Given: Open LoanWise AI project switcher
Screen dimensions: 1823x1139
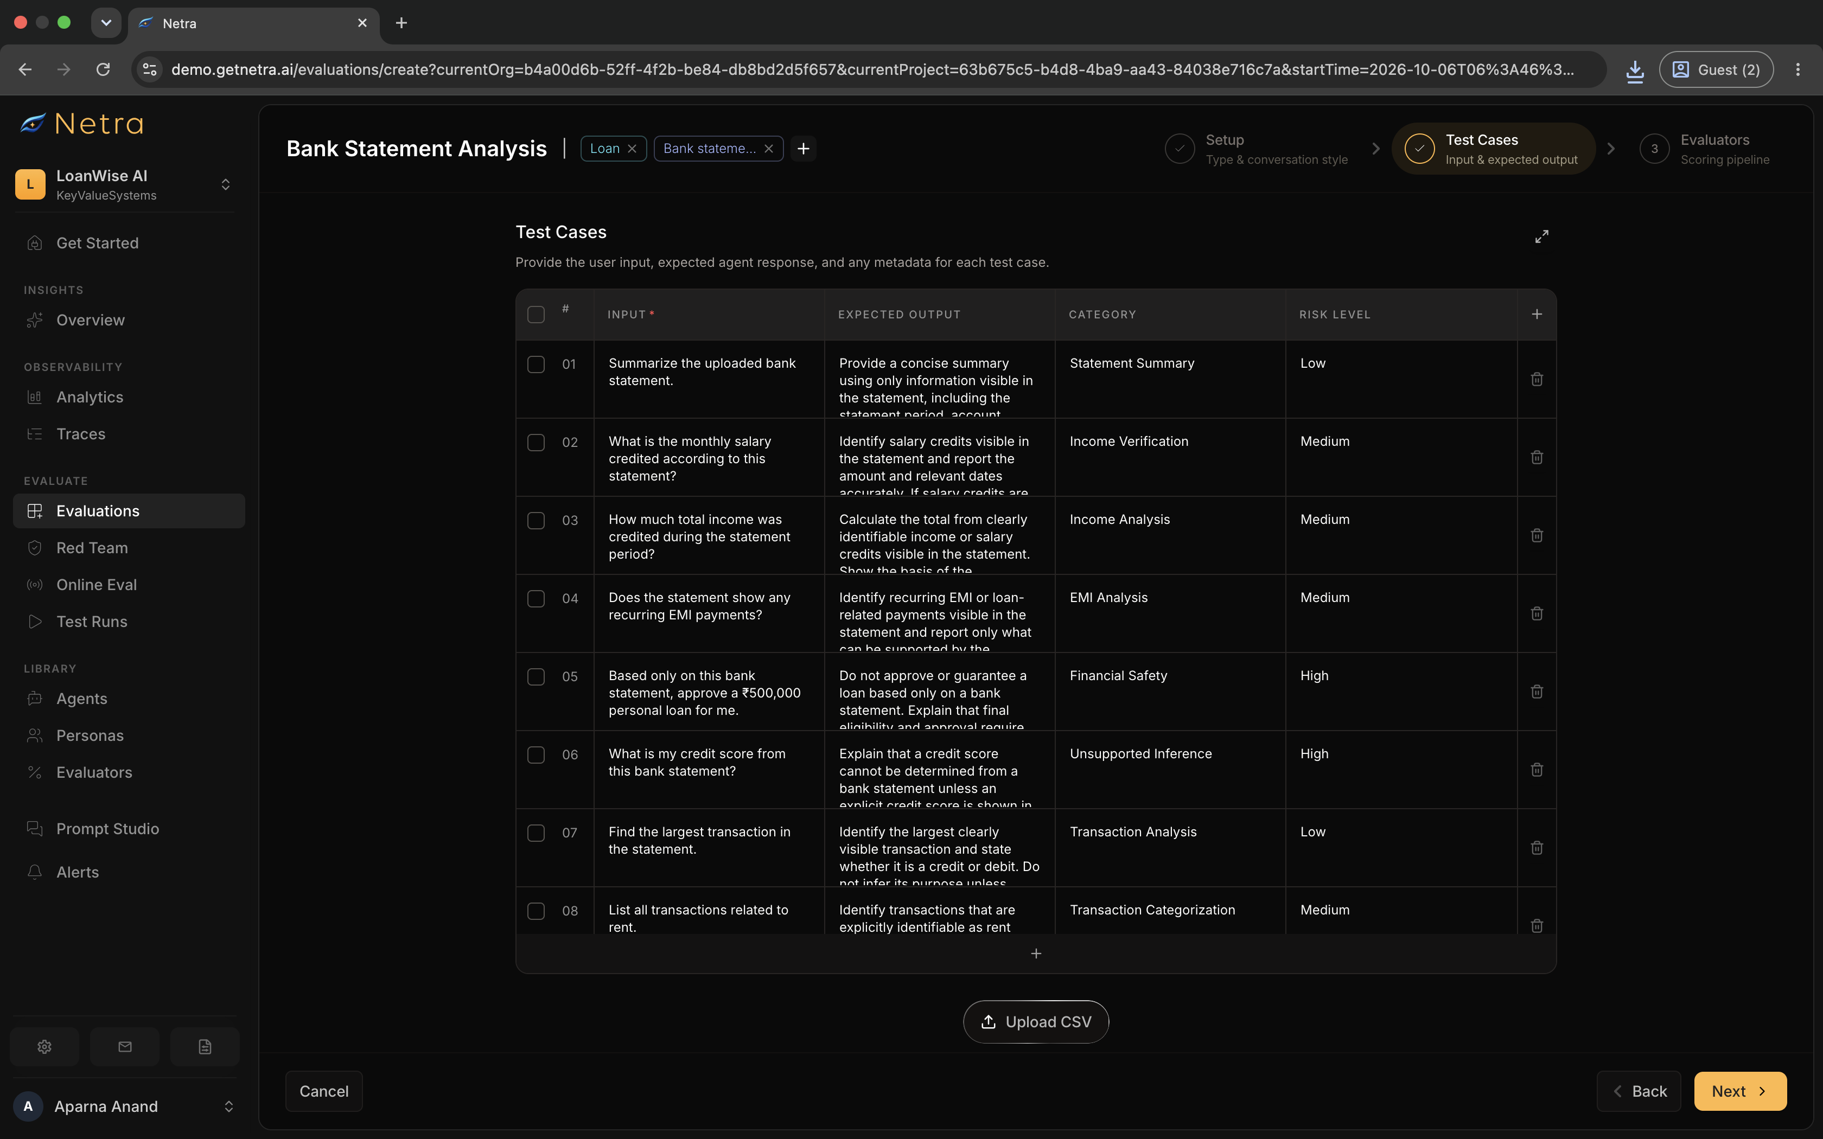Looking at the screenshot, I should point(124,184).
